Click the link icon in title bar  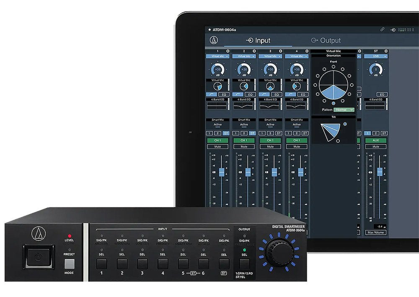click(382, 30)
